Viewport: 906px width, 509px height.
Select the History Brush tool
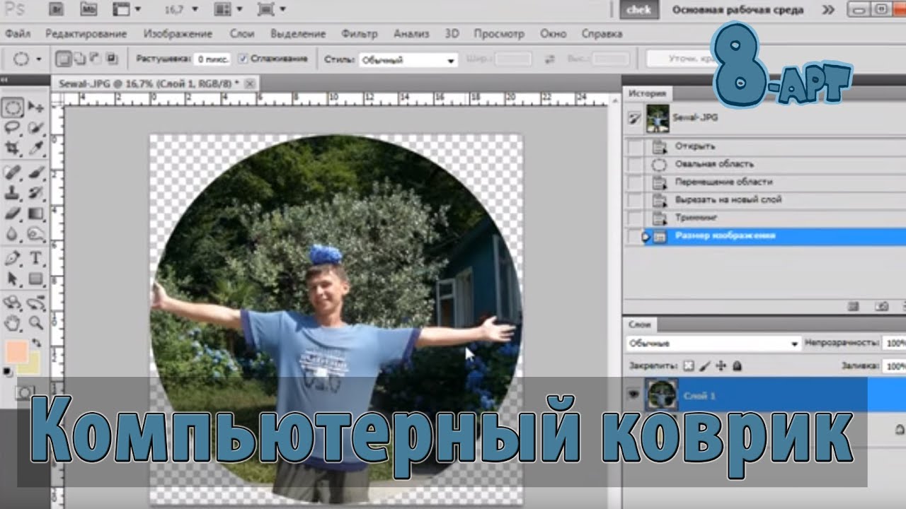(x=36, y=192)
